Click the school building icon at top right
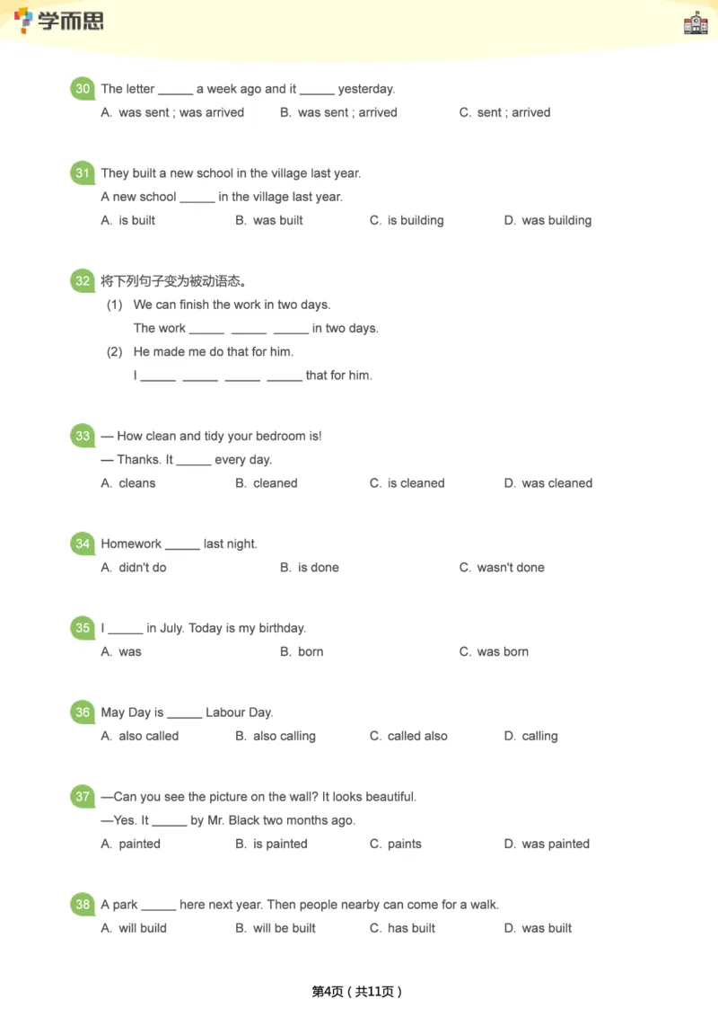 [696, 23]
